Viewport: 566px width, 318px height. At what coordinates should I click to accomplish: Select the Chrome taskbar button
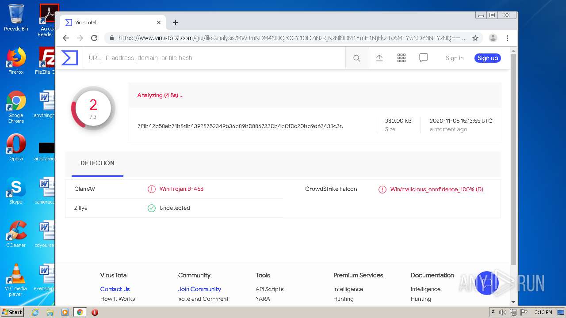click(80, 312)
